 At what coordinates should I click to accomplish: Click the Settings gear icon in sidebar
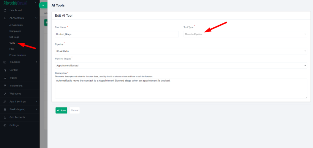pyautogui.click(x=5, y=125)
